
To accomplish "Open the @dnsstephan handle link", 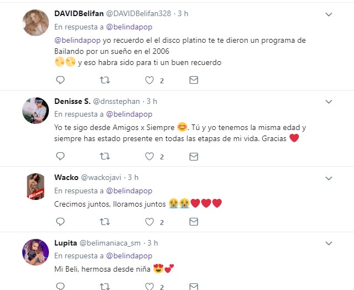I will coord(116,101).
